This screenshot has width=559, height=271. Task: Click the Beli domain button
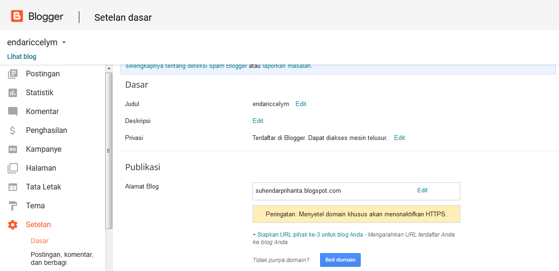coord(340,260)
